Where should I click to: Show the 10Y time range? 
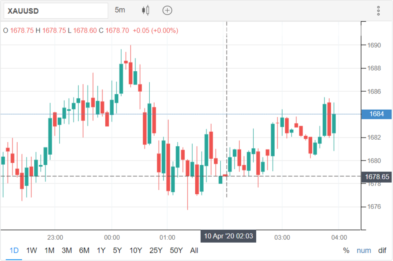click(x=135, y=250)
